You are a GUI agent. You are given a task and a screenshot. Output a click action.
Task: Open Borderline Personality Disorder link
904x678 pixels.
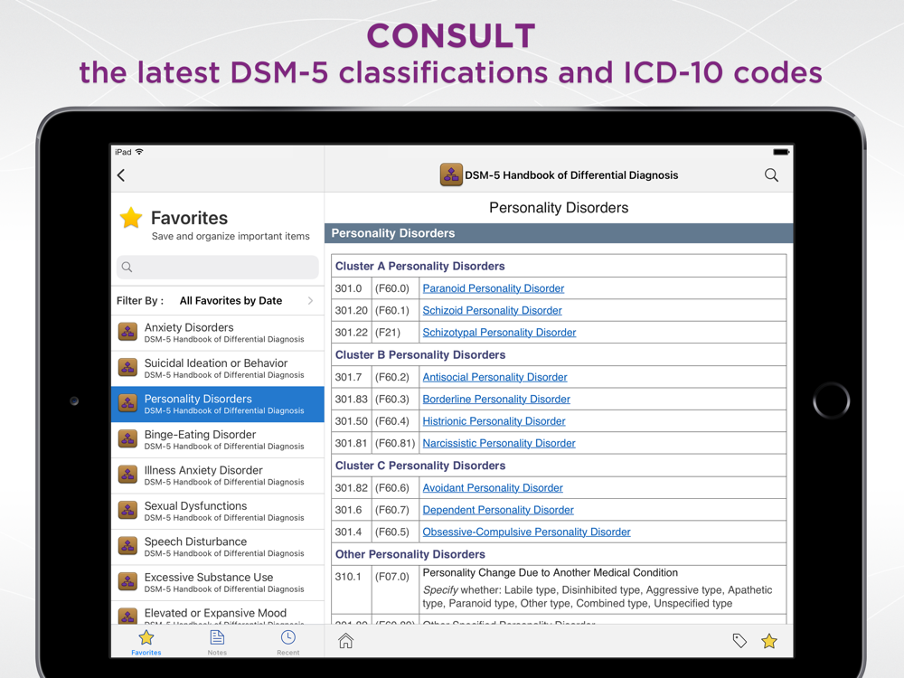(496, 399)
